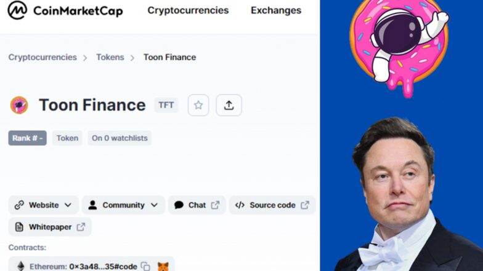
Task: Open the Exchanges nav menu
Action: [276, 10]
